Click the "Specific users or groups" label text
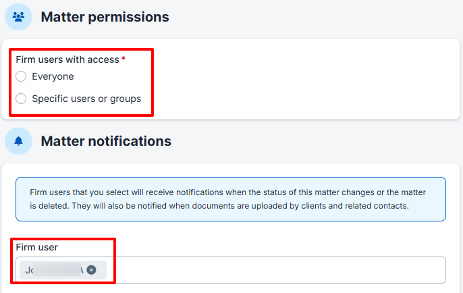463x293 pixels. point(86,99)
